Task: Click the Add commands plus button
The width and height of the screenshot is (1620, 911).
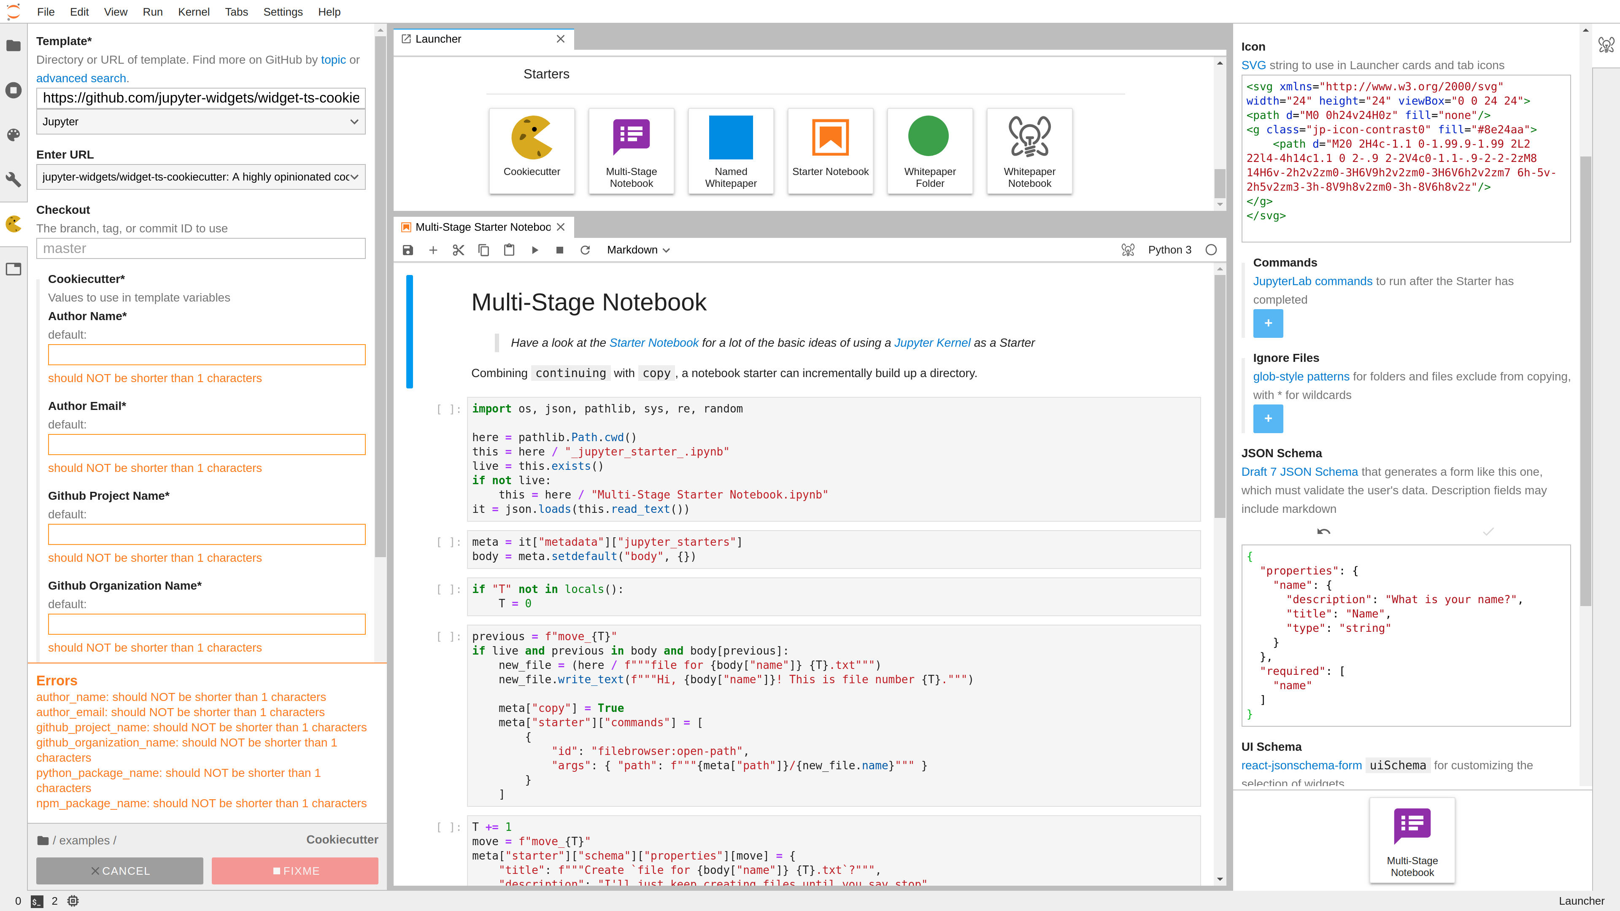Action: coord(1267,323)
